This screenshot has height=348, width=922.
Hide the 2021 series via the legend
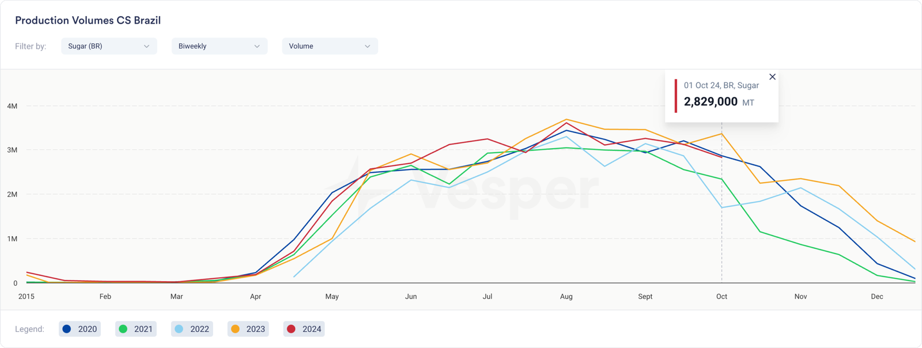click(136, 329)
